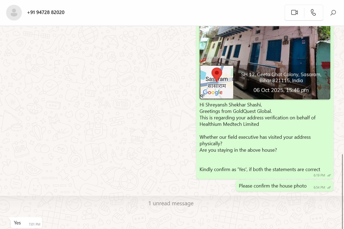Start a video call with the contact
This screenshot has width=344, height=229.
(x=295, y=12)
